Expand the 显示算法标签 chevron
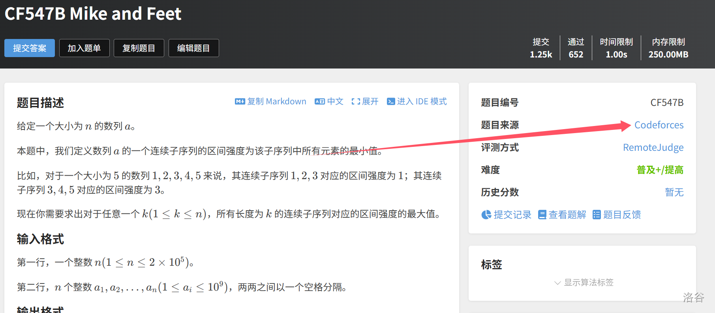Image resolution: width=715 pixels, height=313 pixels. coord(557,283)
